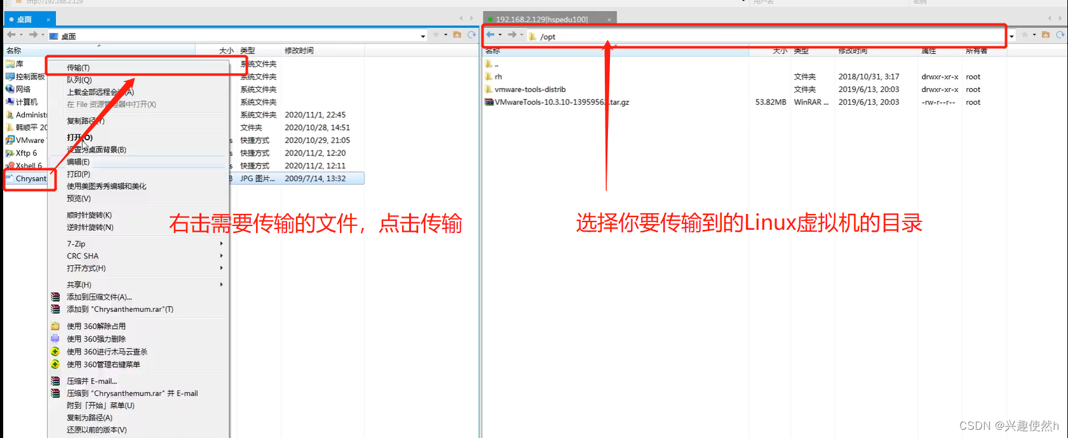1068x438 pixels.
Task: Go forward in the remote /opt pane
Action: pos(512,35)
